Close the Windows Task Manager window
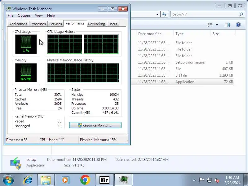The height and width of the screenshot is (186, 248). pyautogui.click(x=123, y=9)
